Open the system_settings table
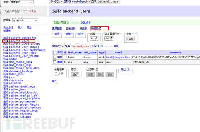This screenshot has width=200, height=132. (20, 117)
